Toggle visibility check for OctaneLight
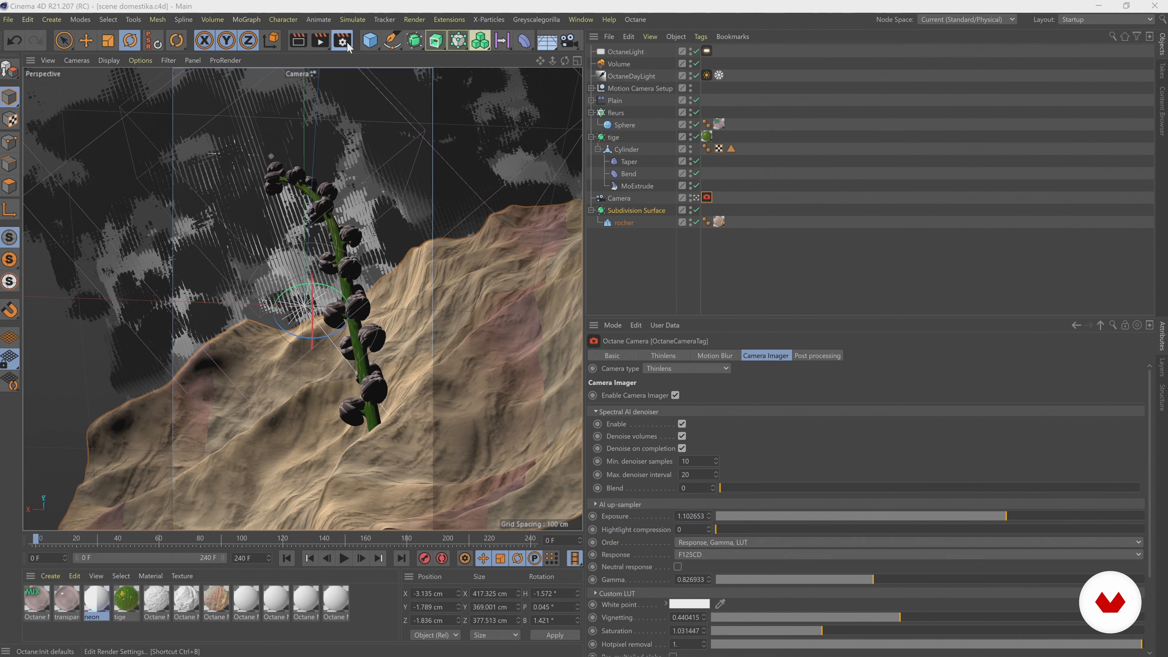The width and height of the screenshot is (1168, 657). 697,52
